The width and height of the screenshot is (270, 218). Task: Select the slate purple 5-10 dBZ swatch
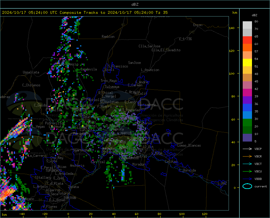click(x=247, y=138)
